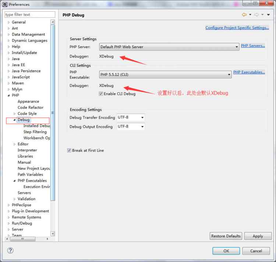Select the Execution Environments item
Screen dimensions: 276x262
click(36, 187)
